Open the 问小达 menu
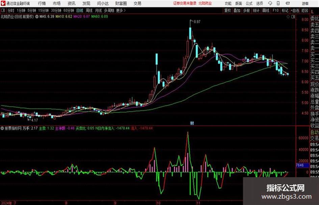Screen dimensions: 319x205 click(103, 3)
